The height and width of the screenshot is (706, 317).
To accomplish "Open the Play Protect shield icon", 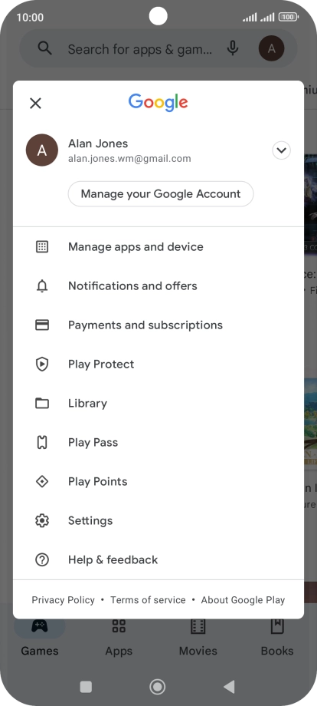I will [x=42, y=365].
